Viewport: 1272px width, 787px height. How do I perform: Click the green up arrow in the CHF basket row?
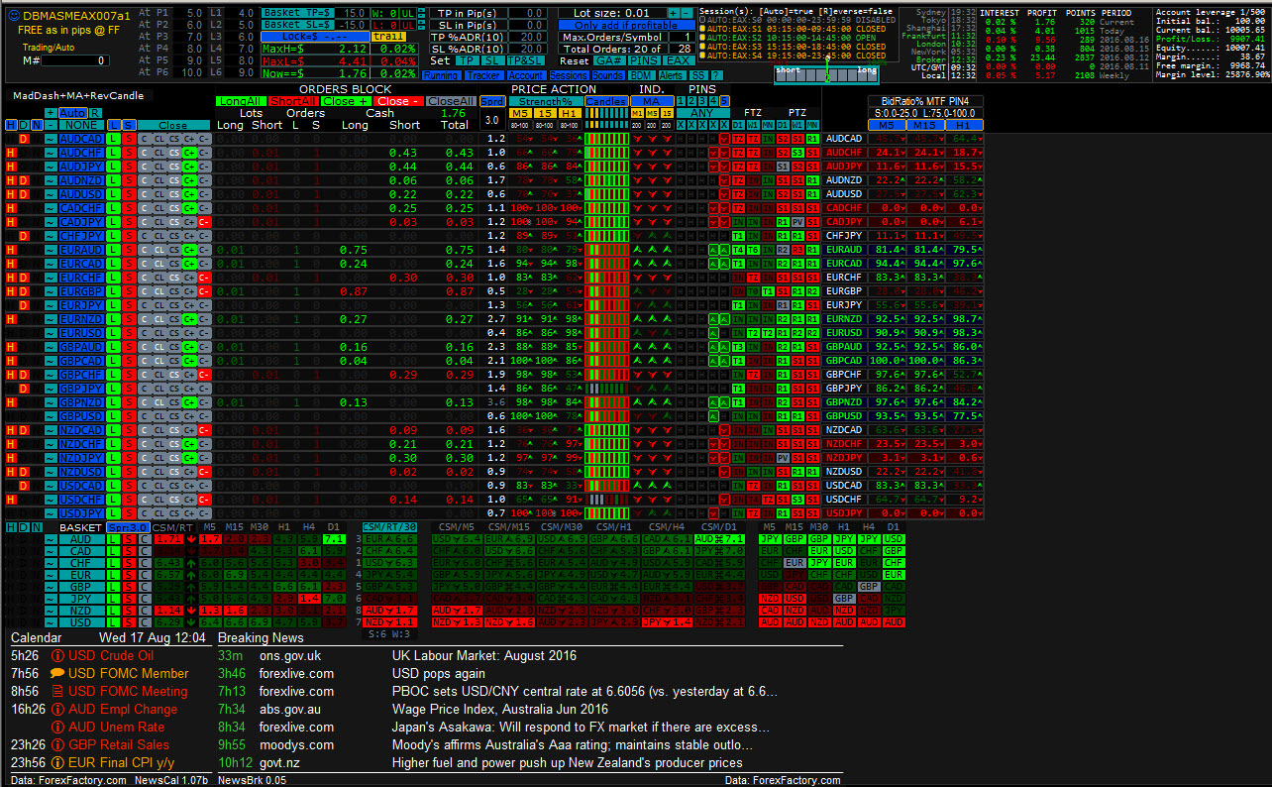click(x=189, y=563)
